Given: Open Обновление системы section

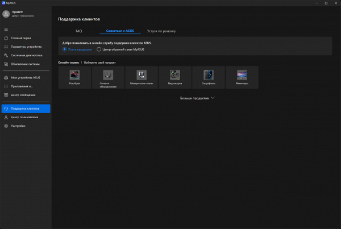Looking at the screenshot, I should (24, 64).
